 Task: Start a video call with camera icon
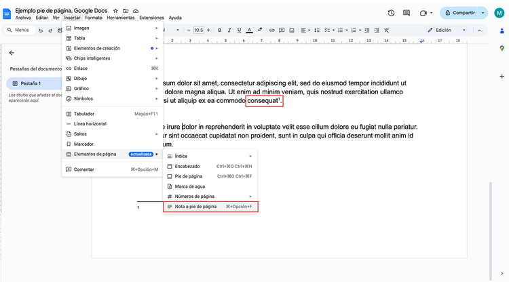click(423, 13)
